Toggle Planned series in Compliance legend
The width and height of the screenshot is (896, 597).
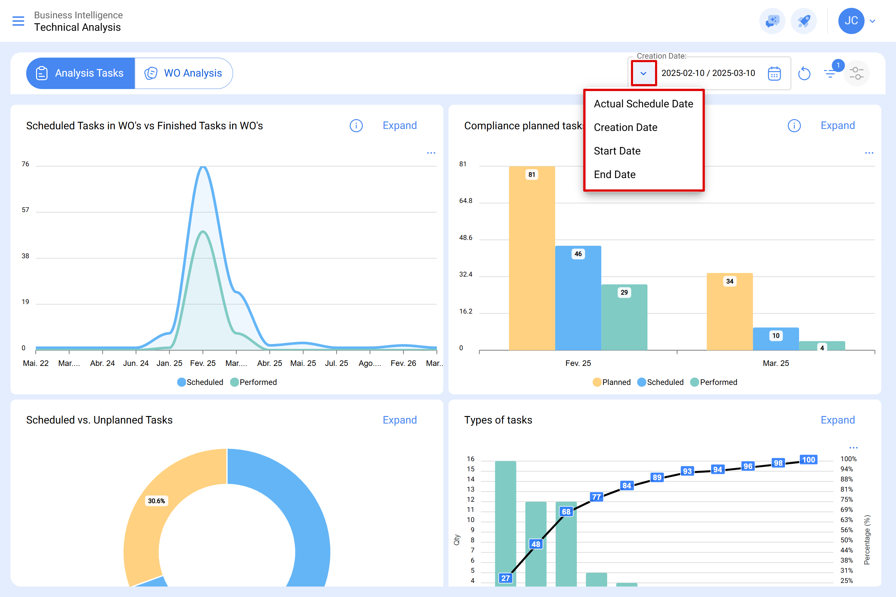[612, 382]
